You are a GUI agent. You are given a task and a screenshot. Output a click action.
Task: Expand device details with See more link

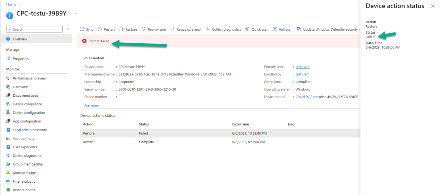click(x=92, y=106)
